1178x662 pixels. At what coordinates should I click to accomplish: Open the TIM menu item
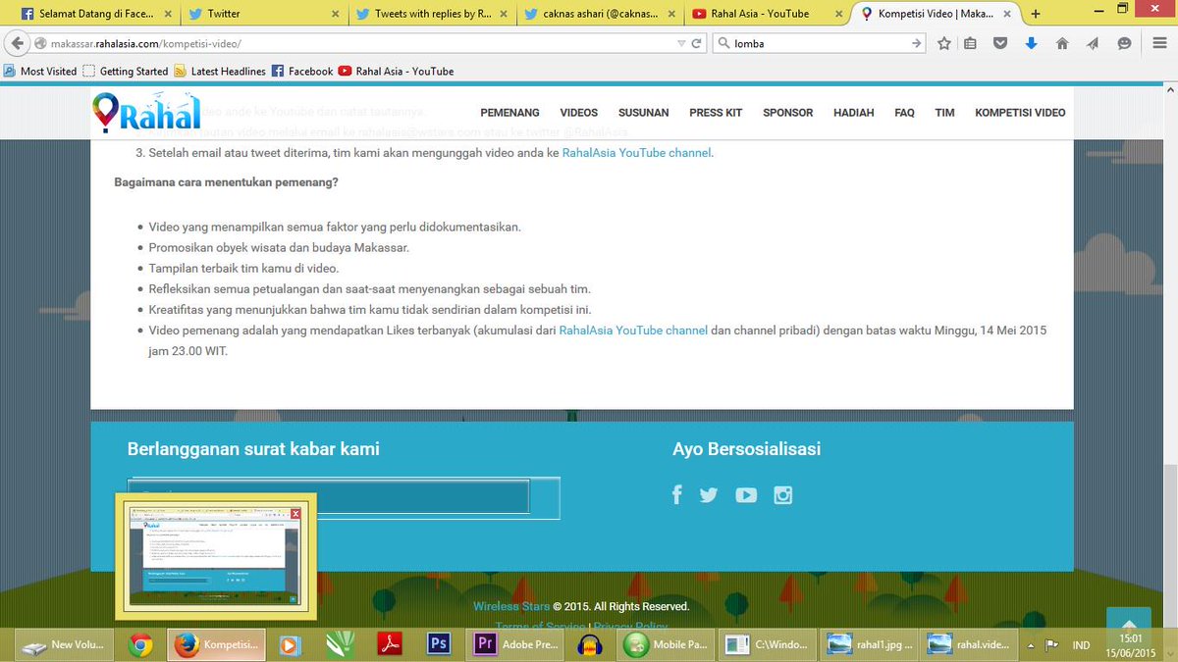click(x=944, y=113)
